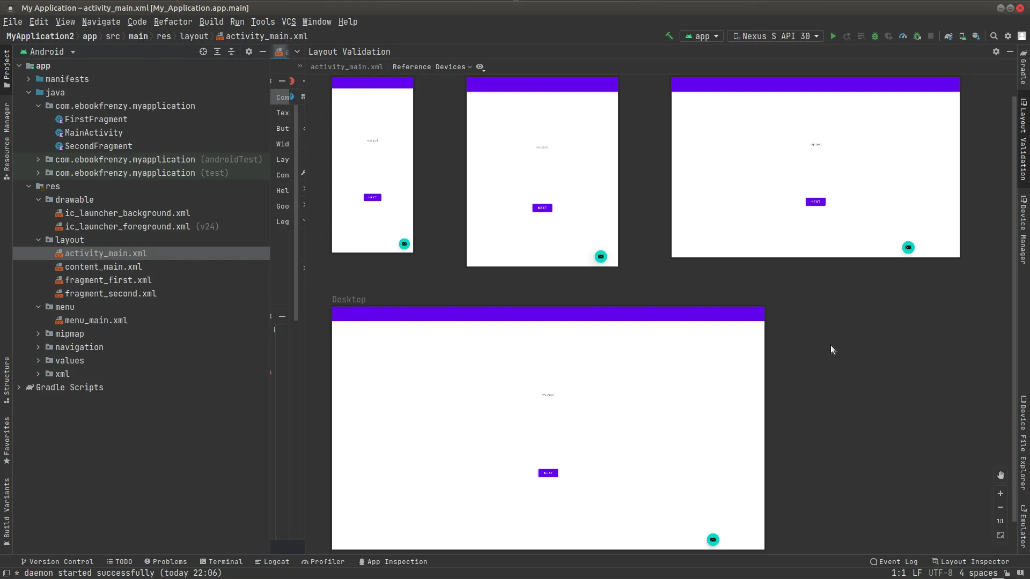Zoom in with the plus icon

pos(1000,493)
